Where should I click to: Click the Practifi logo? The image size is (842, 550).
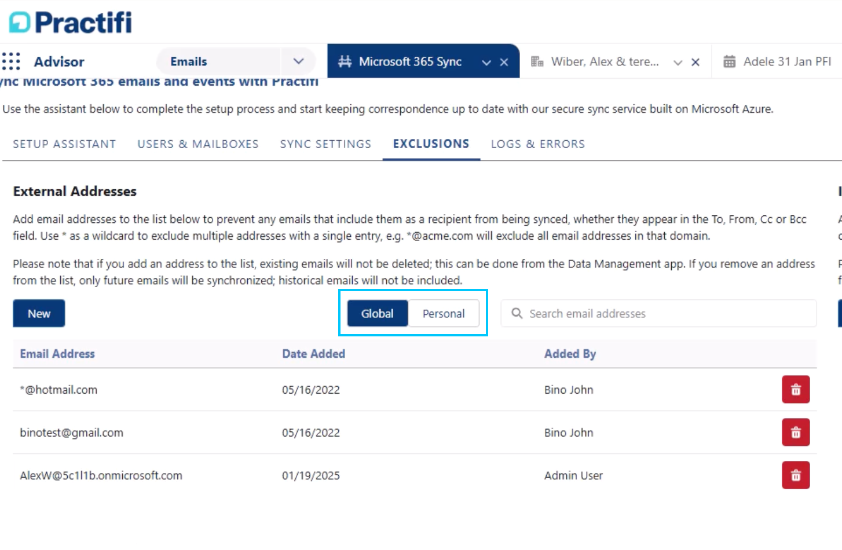(x=71, y=23)
